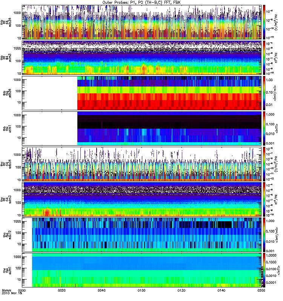Click the thb scm3 nT²/Hz color bar

(264, 58)
